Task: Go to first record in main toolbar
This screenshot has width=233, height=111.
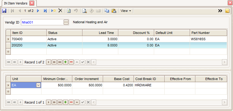Action: point(13,11)
